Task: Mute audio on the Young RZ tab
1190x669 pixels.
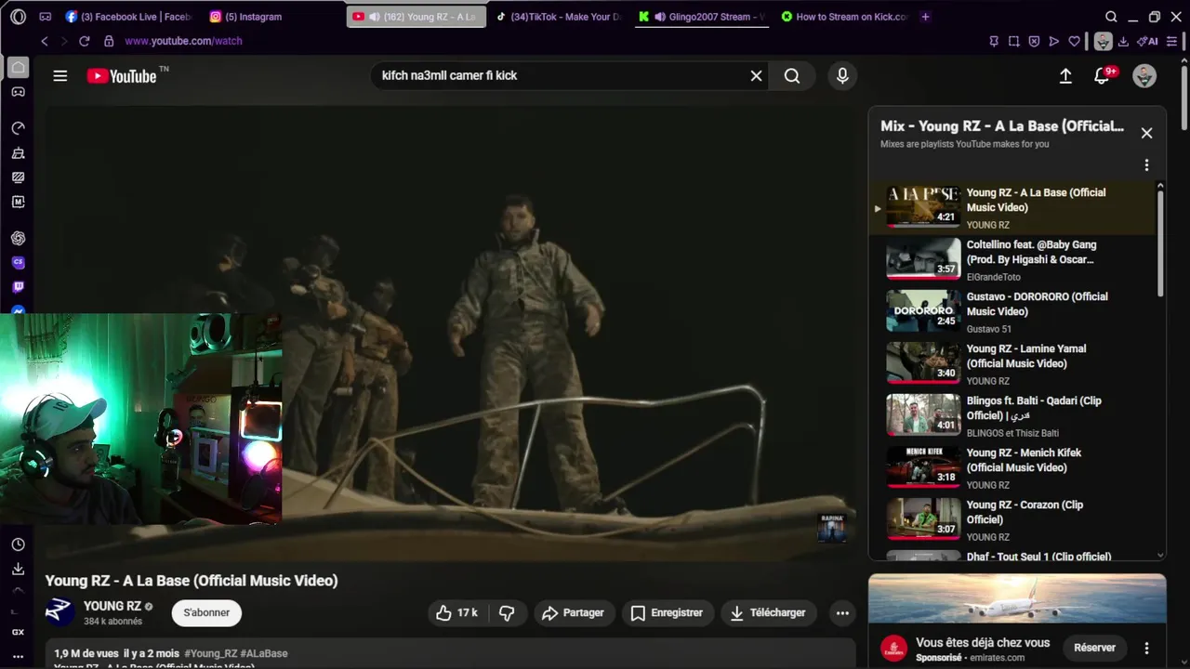Action: pos(374,17)
